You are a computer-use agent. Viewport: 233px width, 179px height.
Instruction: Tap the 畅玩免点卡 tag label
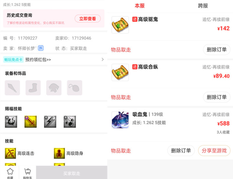(x=13, y=59)
